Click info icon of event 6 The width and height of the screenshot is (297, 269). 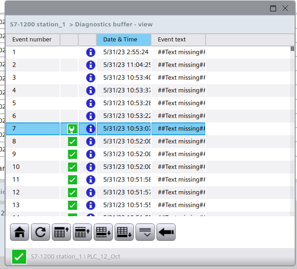[91, 116]
